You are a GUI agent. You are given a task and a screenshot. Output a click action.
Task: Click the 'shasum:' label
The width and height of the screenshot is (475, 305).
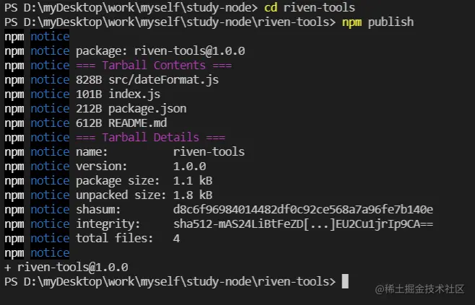point(98,209)
